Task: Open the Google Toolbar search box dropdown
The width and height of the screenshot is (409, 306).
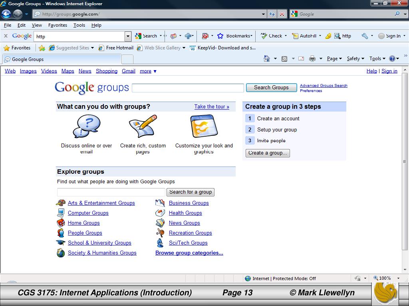Action: (128, 36)
